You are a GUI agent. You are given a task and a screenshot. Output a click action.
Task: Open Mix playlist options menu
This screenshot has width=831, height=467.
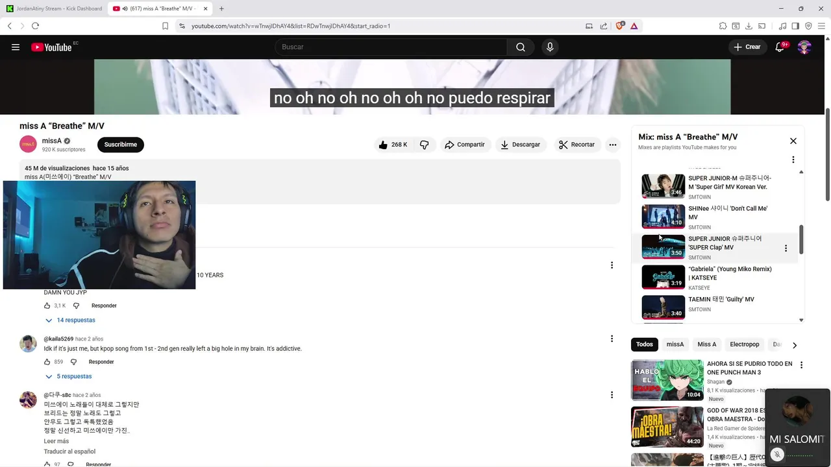pyautogui.click(x=793, y=160)
